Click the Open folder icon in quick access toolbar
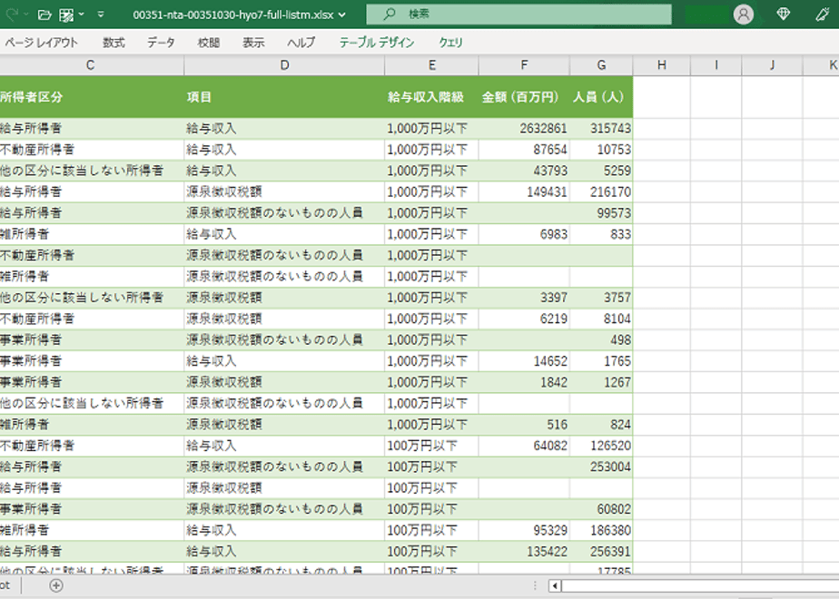Screen dimensions: 839x599 [x=45, y=15]
